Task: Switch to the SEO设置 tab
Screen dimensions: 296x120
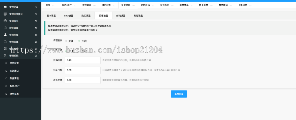Action: coord(68,16)
